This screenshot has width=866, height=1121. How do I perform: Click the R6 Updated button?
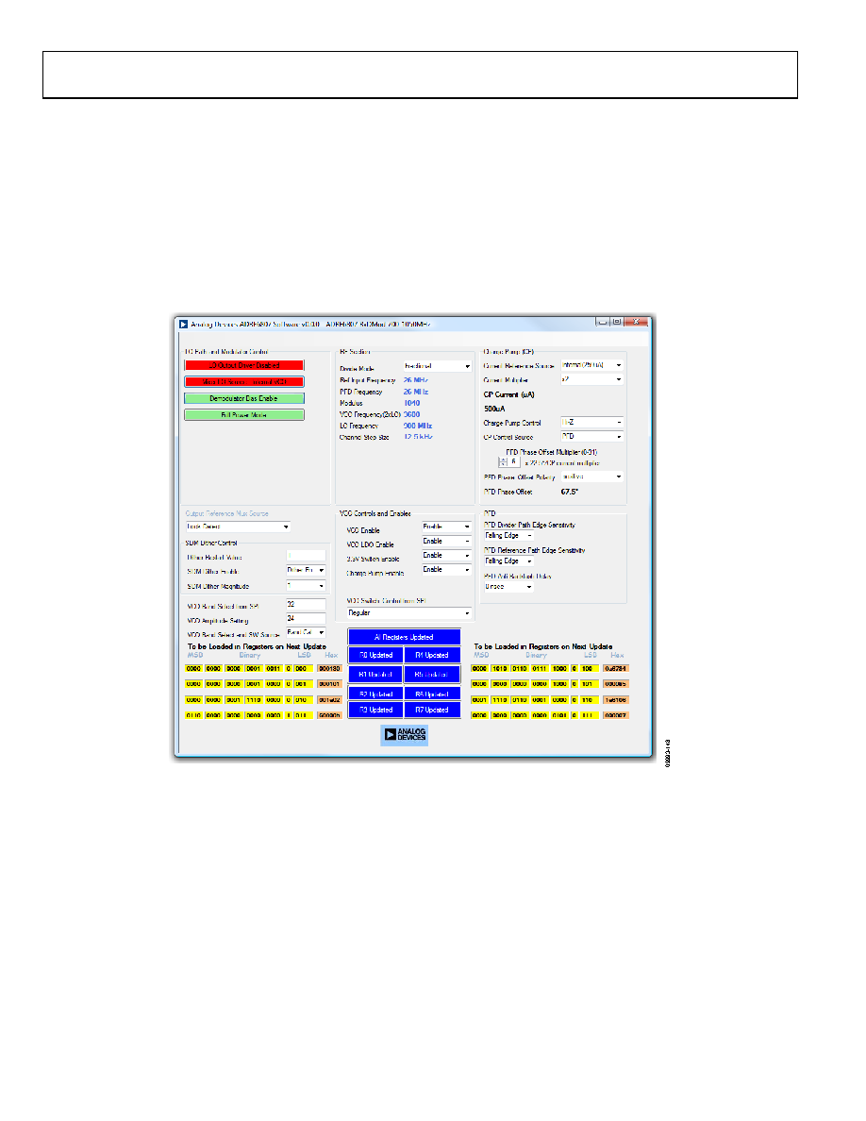coord(432,694)
